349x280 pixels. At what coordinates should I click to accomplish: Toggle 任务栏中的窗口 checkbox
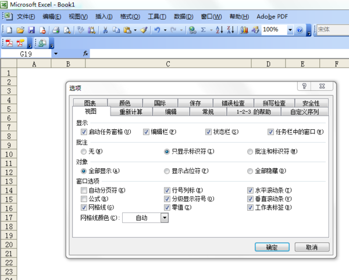pos(270,132)
